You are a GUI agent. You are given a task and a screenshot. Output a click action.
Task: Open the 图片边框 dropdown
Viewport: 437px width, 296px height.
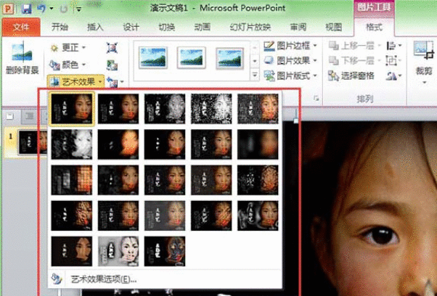pyautogui.click(x=290, y=46)
